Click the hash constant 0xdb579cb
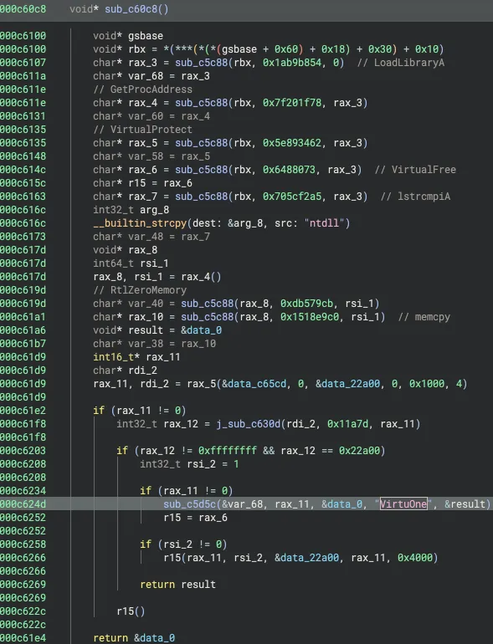Viewport: 493px width, 644px height. pos(306,304)
